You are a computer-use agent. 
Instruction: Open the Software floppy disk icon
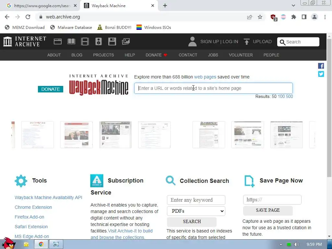(112, 41)
